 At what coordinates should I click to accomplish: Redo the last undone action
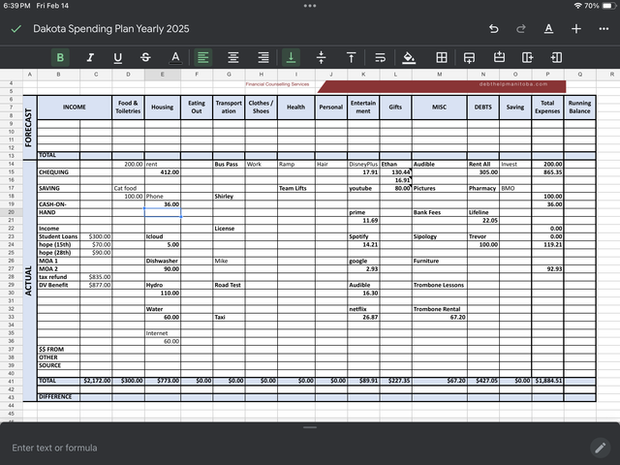click(521, 29)
